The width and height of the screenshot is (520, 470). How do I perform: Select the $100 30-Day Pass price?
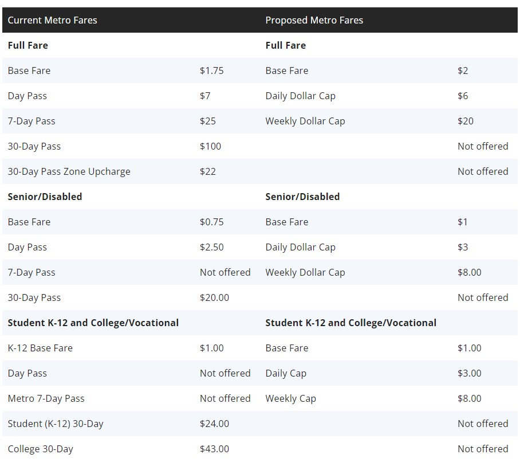tap(210, 146)
